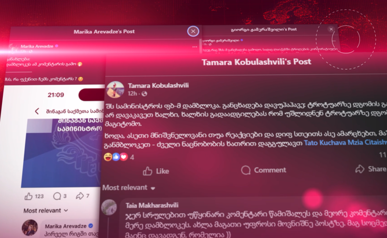Click back arrow in phone screenshot
Screen dimensions: 387x238
[37, 111]
